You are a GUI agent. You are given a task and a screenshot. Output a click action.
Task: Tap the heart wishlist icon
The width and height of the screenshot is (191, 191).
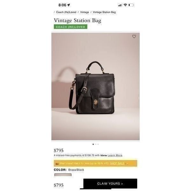pyautogui.click(x=134, y=36)
